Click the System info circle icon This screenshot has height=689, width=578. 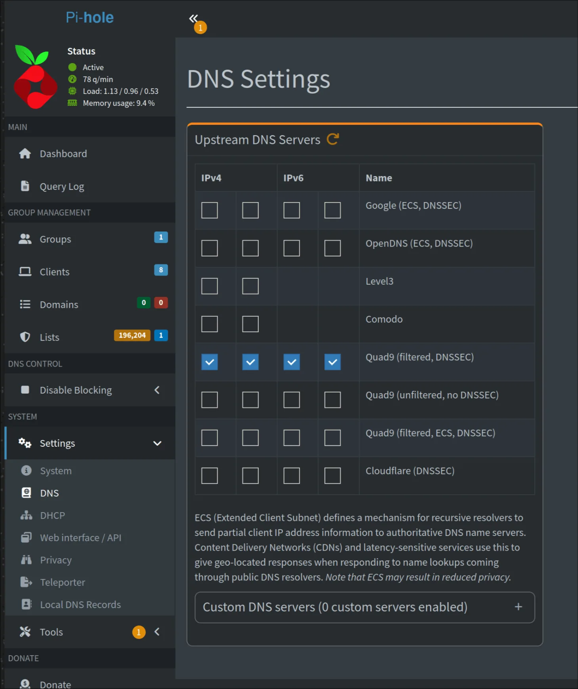(x=26, y=471)
